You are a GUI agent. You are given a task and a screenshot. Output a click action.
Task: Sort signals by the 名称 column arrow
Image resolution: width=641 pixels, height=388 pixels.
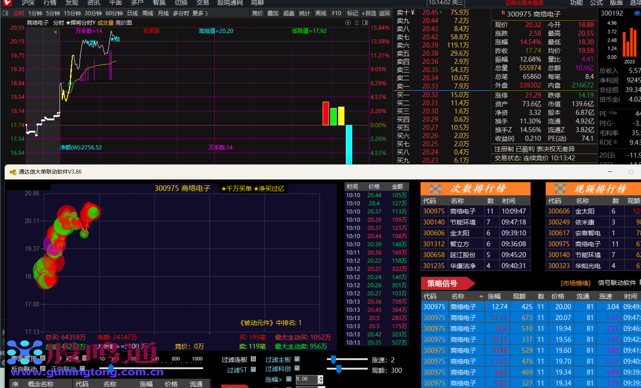pyautogui.click(x=481, y=296)
